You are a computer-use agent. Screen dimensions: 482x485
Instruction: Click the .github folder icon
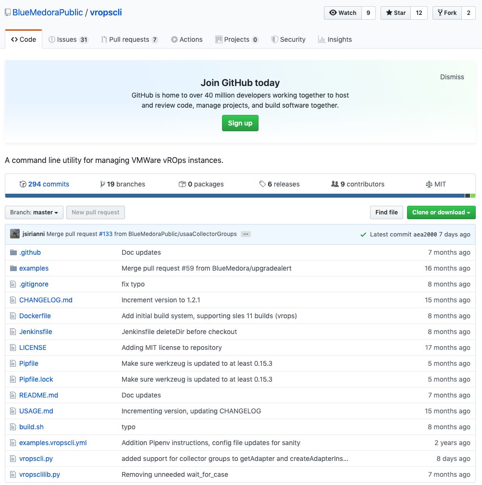(x=13, y=252)
